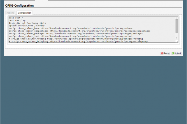Click the 'option overlay_root /overlay' line
This screenshot has height=124, width=187.
(x=27, y=26)
